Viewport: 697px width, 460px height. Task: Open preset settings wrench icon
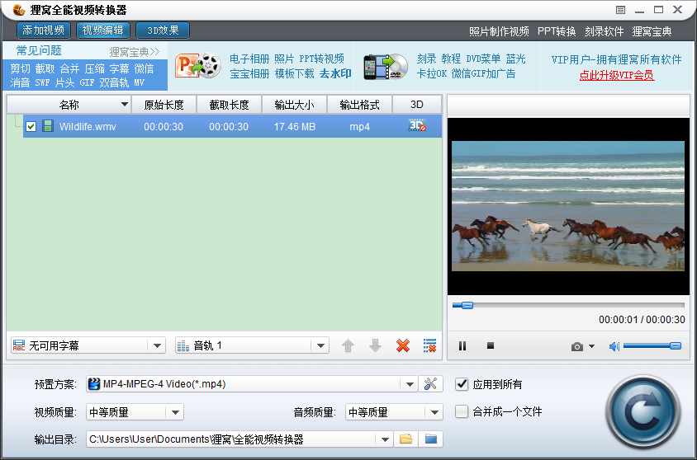click(x=431, y=384)
